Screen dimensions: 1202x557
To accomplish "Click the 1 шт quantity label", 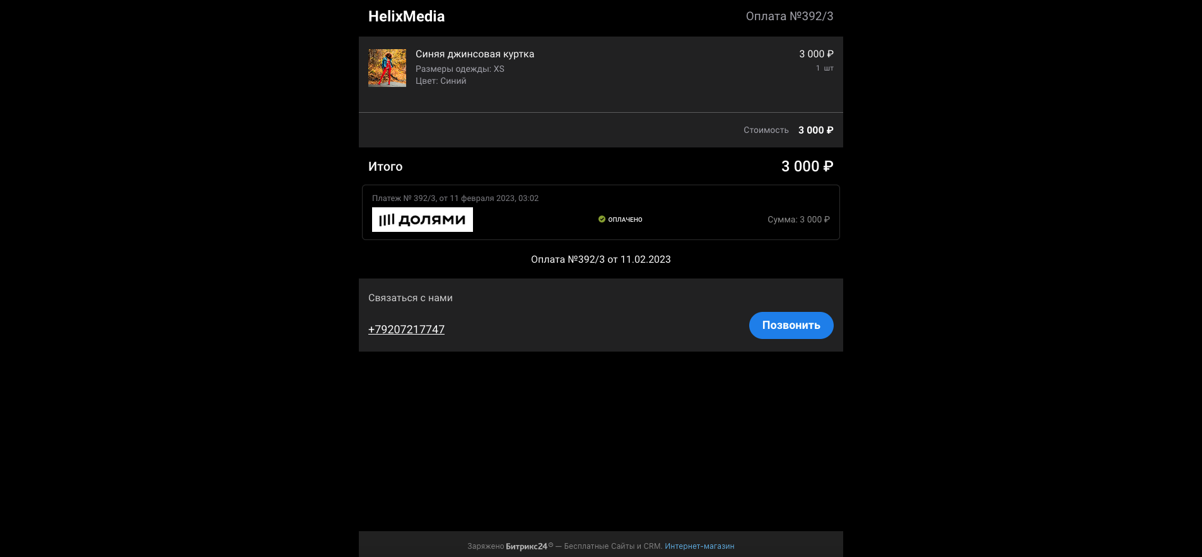I will 825,68.
